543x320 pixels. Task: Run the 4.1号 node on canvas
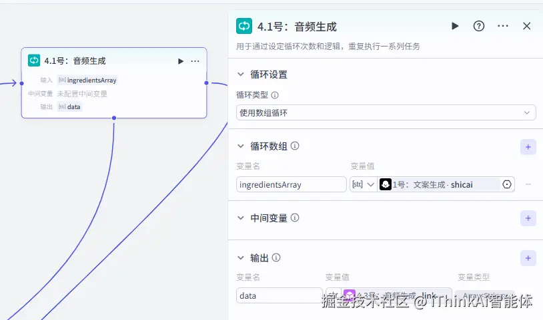[x=180, y=61]
